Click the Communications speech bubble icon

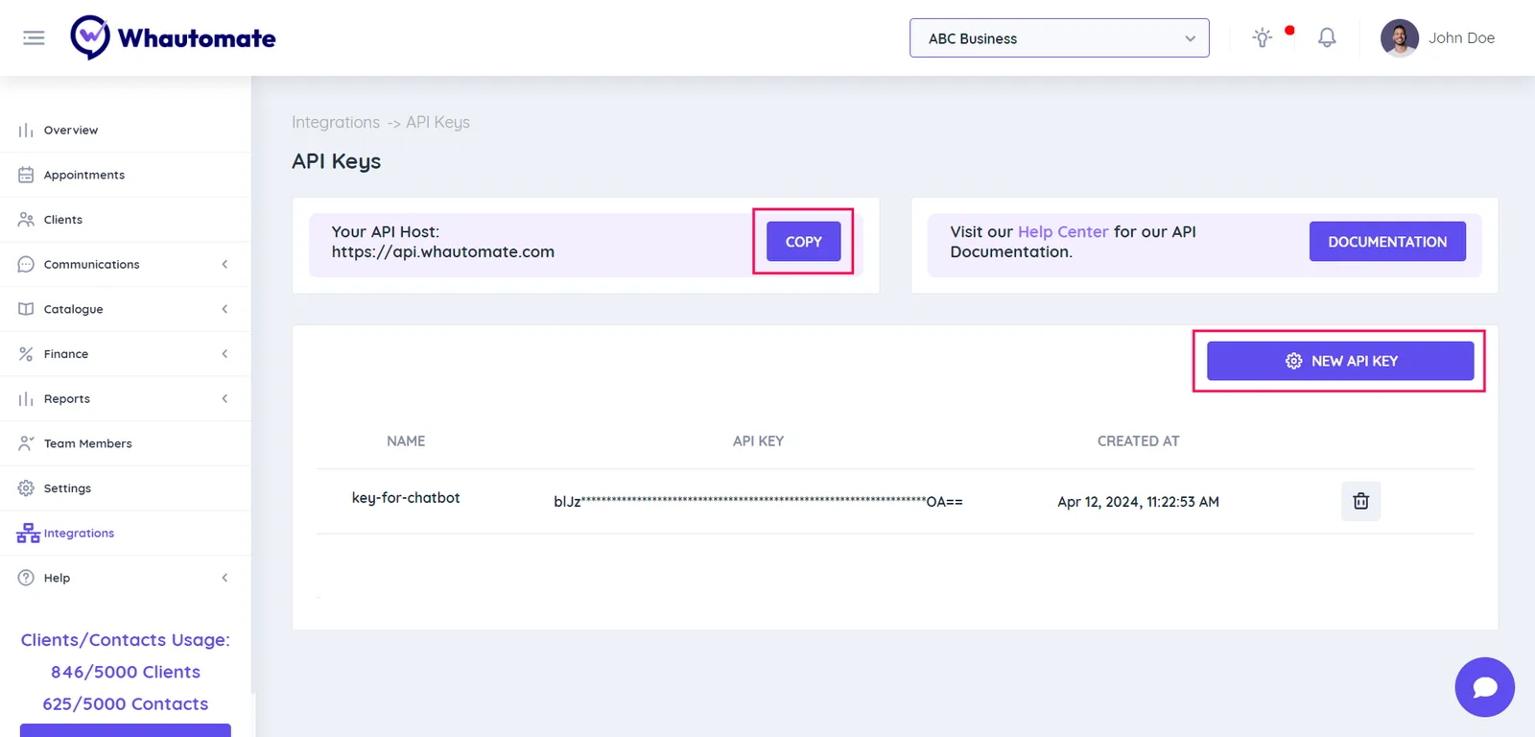point(26,264)
